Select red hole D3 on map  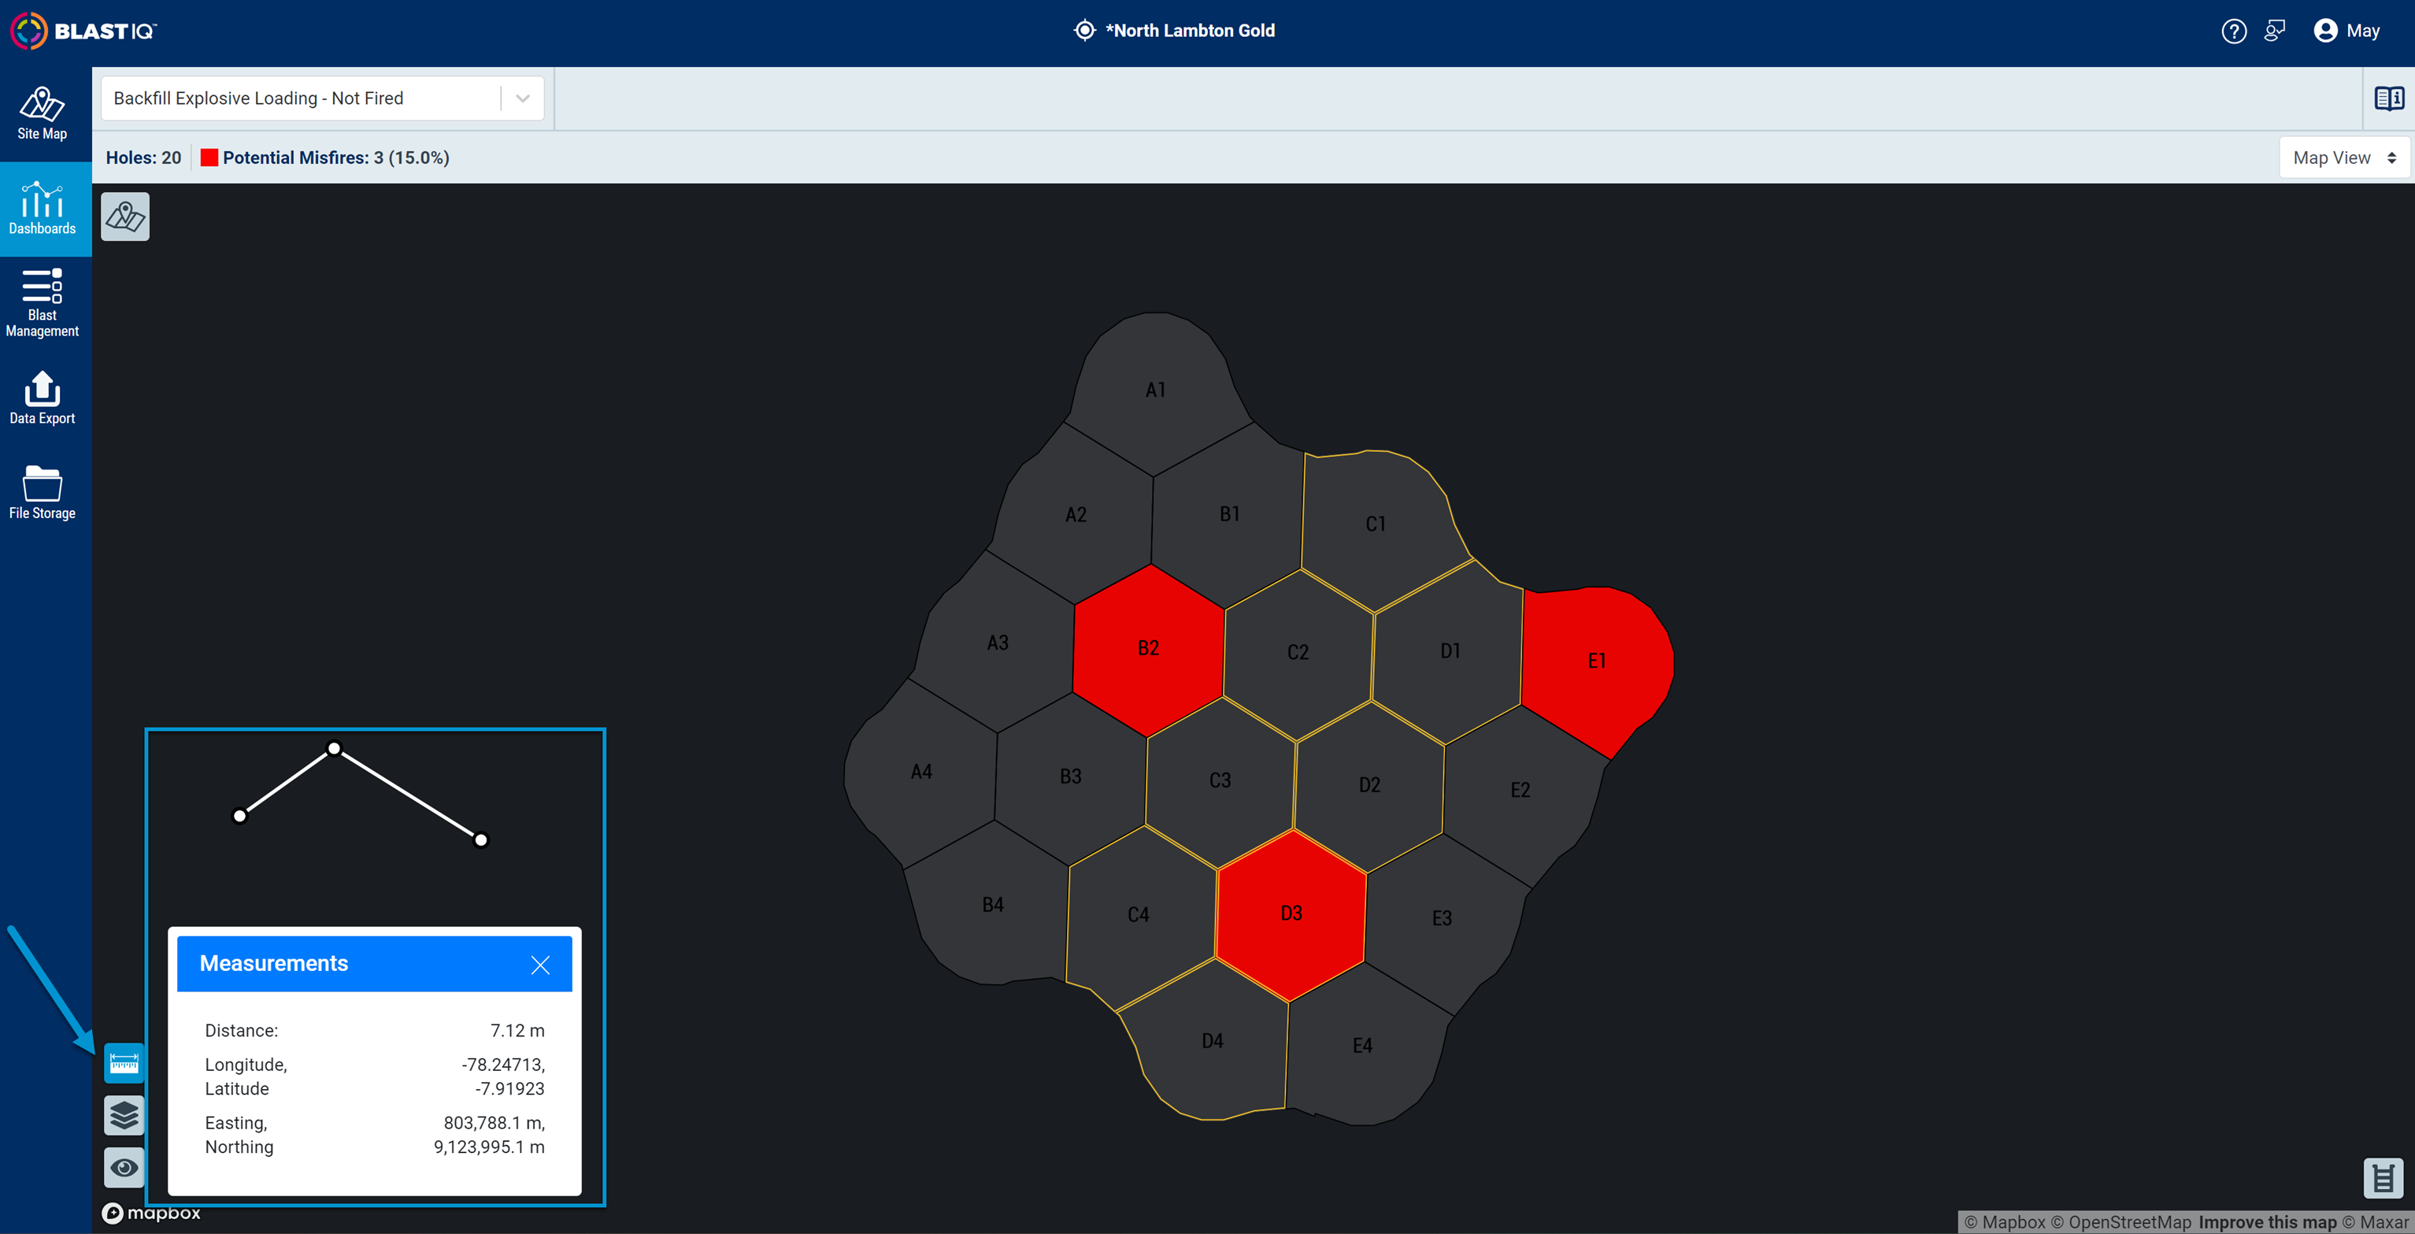click(1291, 914)
